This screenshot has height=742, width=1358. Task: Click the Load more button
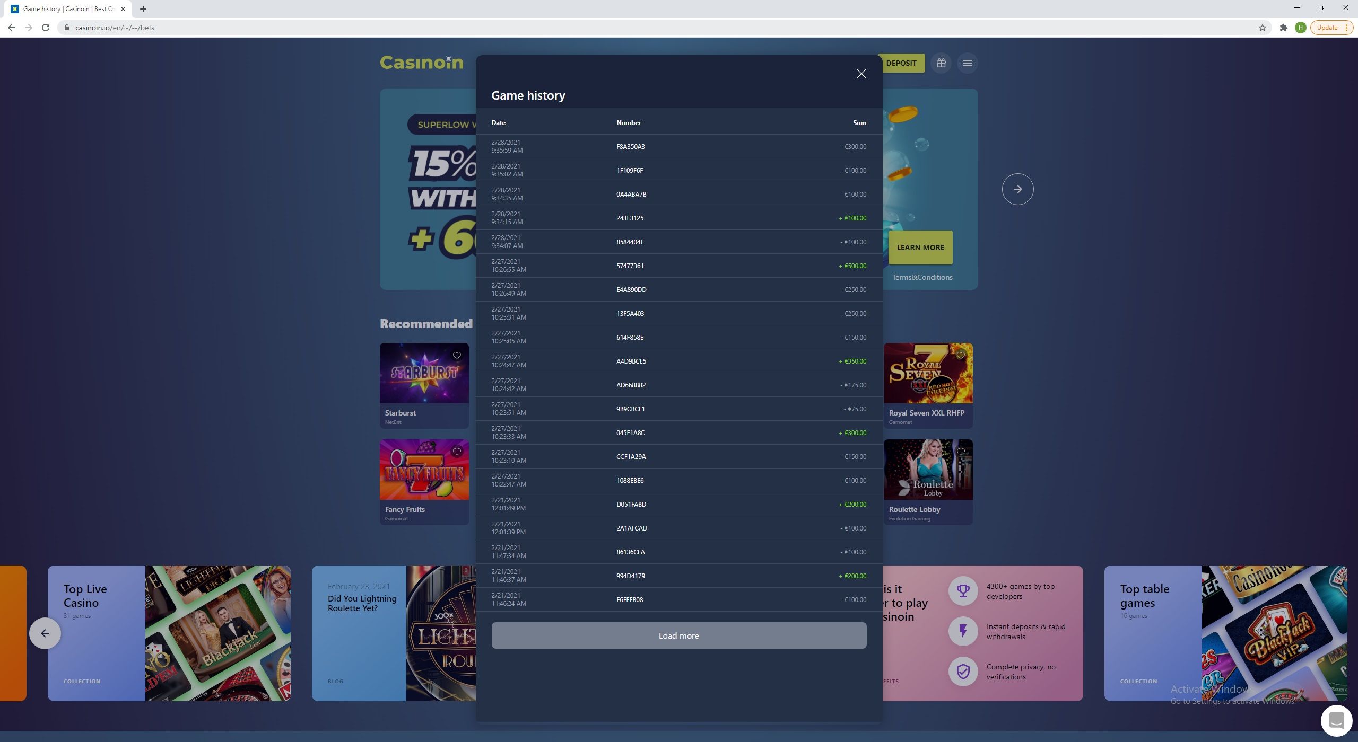(679, 635)
